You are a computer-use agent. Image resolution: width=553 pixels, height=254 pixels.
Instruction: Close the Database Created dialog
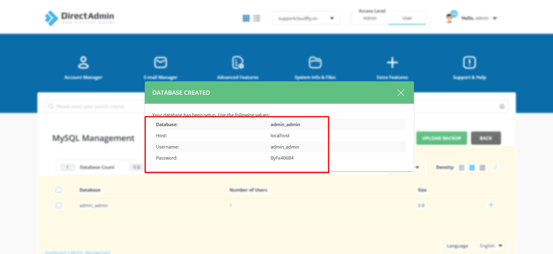point(400,93)
